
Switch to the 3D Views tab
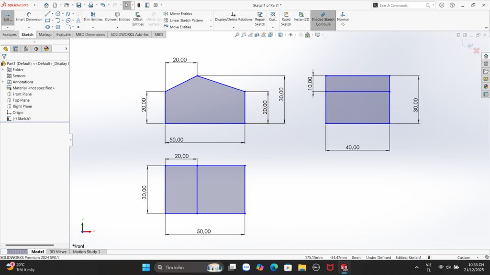point(58,252)
